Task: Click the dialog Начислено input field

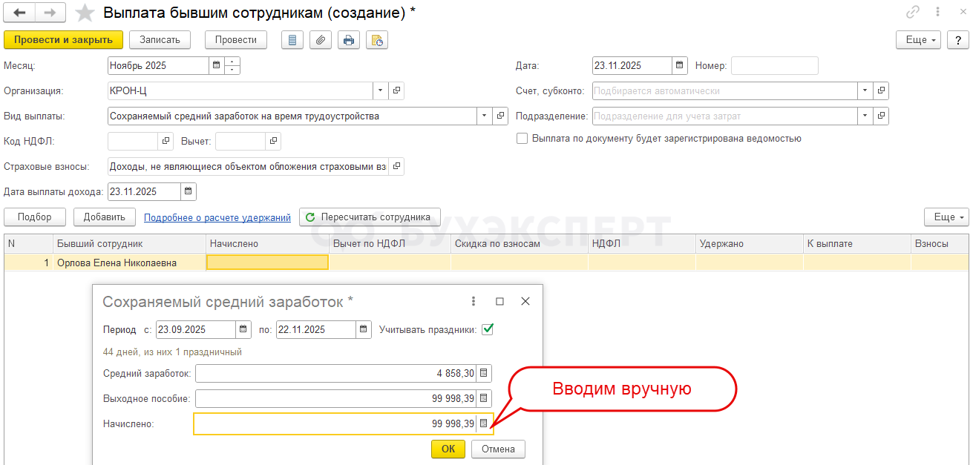Action: point(335,423)
